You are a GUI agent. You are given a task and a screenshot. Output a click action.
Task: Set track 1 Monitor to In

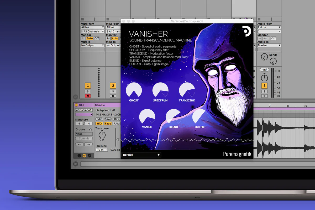point(83,38)
